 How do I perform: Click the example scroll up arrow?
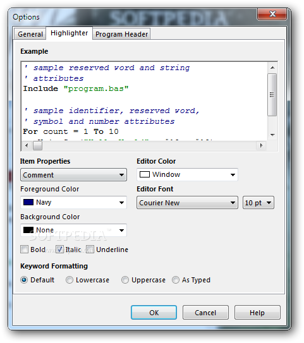(272, 68)
